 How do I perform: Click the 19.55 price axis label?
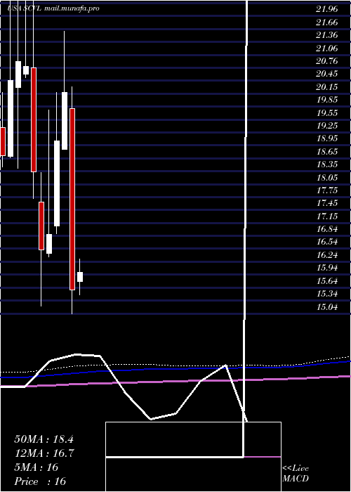pyautogui.click(x=327, y=112)
